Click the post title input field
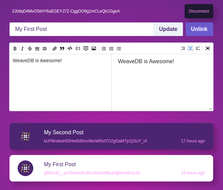 [x=81, y=29]
